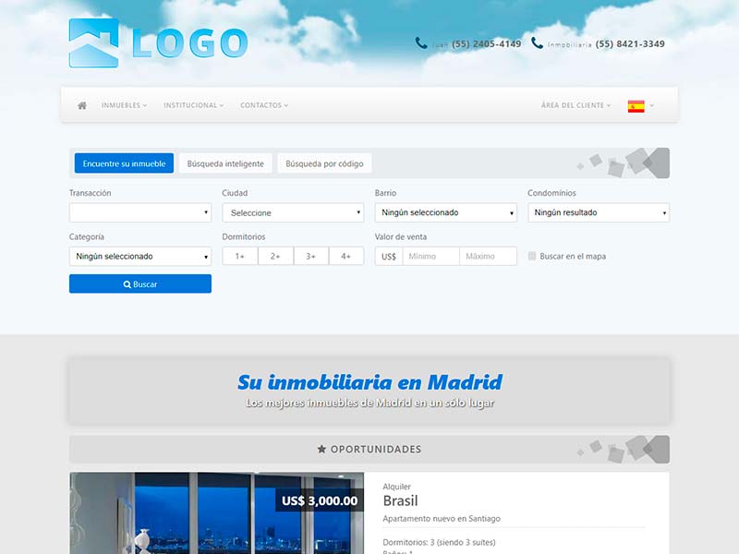Open the Barrio dropdown
The height and width of the screenshot is (554, 739).
coord(446,212)
